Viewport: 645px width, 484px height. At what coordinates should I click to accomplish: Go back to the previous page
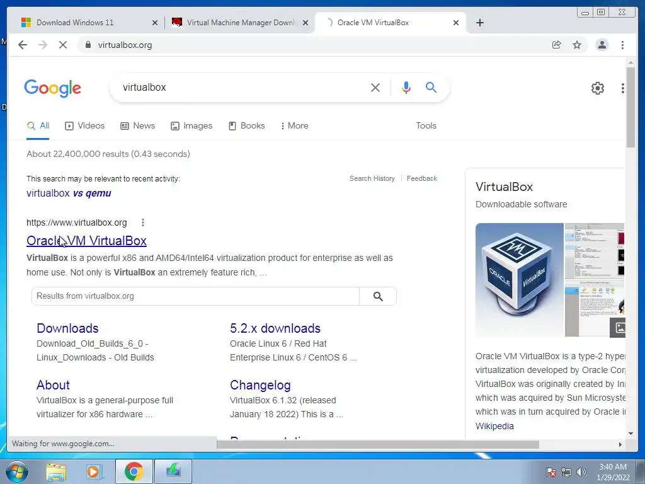click(23, 45)
